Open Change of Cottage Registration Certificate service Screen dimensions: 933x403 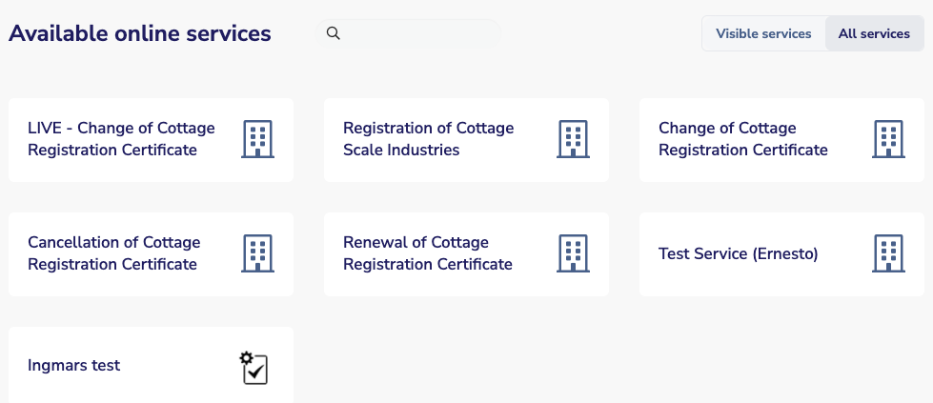(x=781, y=140)
